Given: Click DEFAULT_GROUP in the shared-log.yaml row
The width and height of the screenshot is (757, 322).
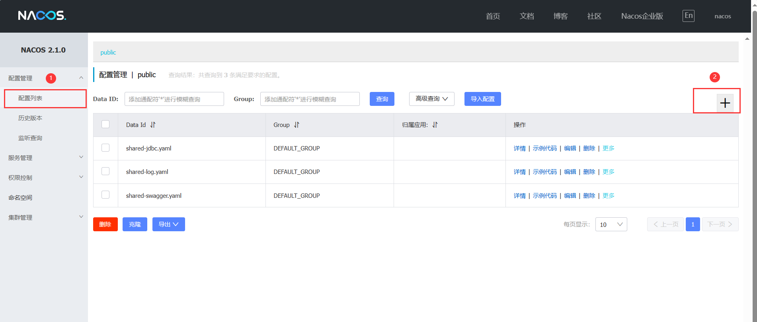Looking at the screenshot, I should (297, 172).
